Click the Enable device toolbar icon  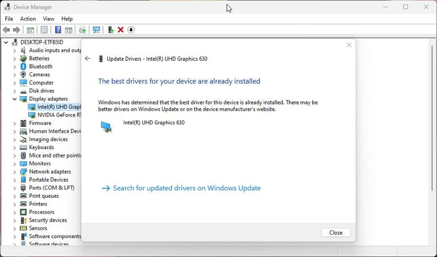tap(111, 30)
